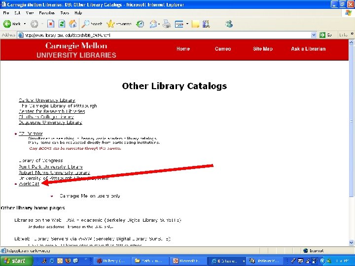The height and width of the screenshot is (266, 355).
Task: Open the Edit menu
Action: click(x=17, y=13)
